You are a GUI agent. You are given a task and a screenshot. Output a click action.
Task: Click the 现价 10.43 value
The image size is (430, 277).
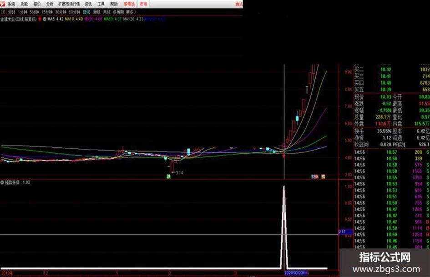tap(385, 97)
